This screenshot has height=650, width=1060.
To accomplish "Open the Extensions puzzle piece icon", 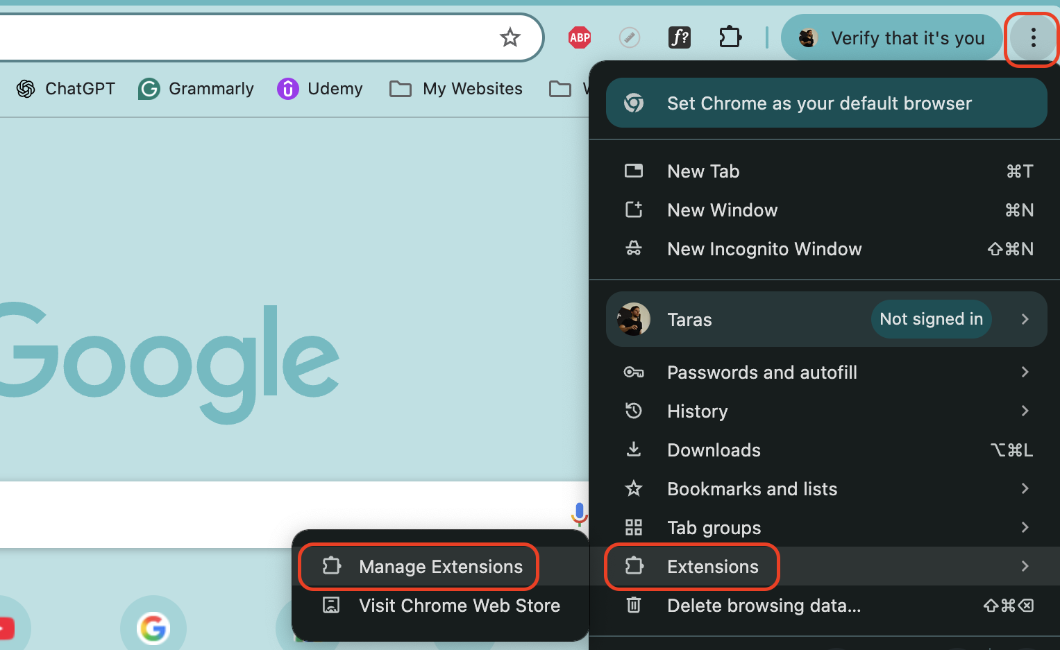I will (x=730, y=37).
